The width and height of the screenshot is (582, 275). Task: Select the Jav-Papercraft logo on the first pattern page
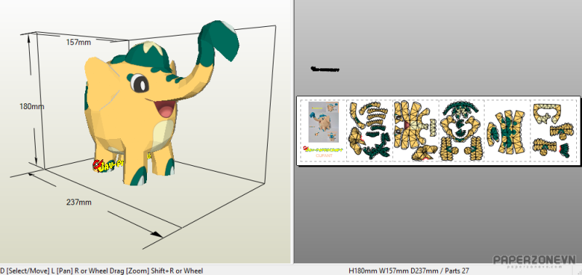322,149
